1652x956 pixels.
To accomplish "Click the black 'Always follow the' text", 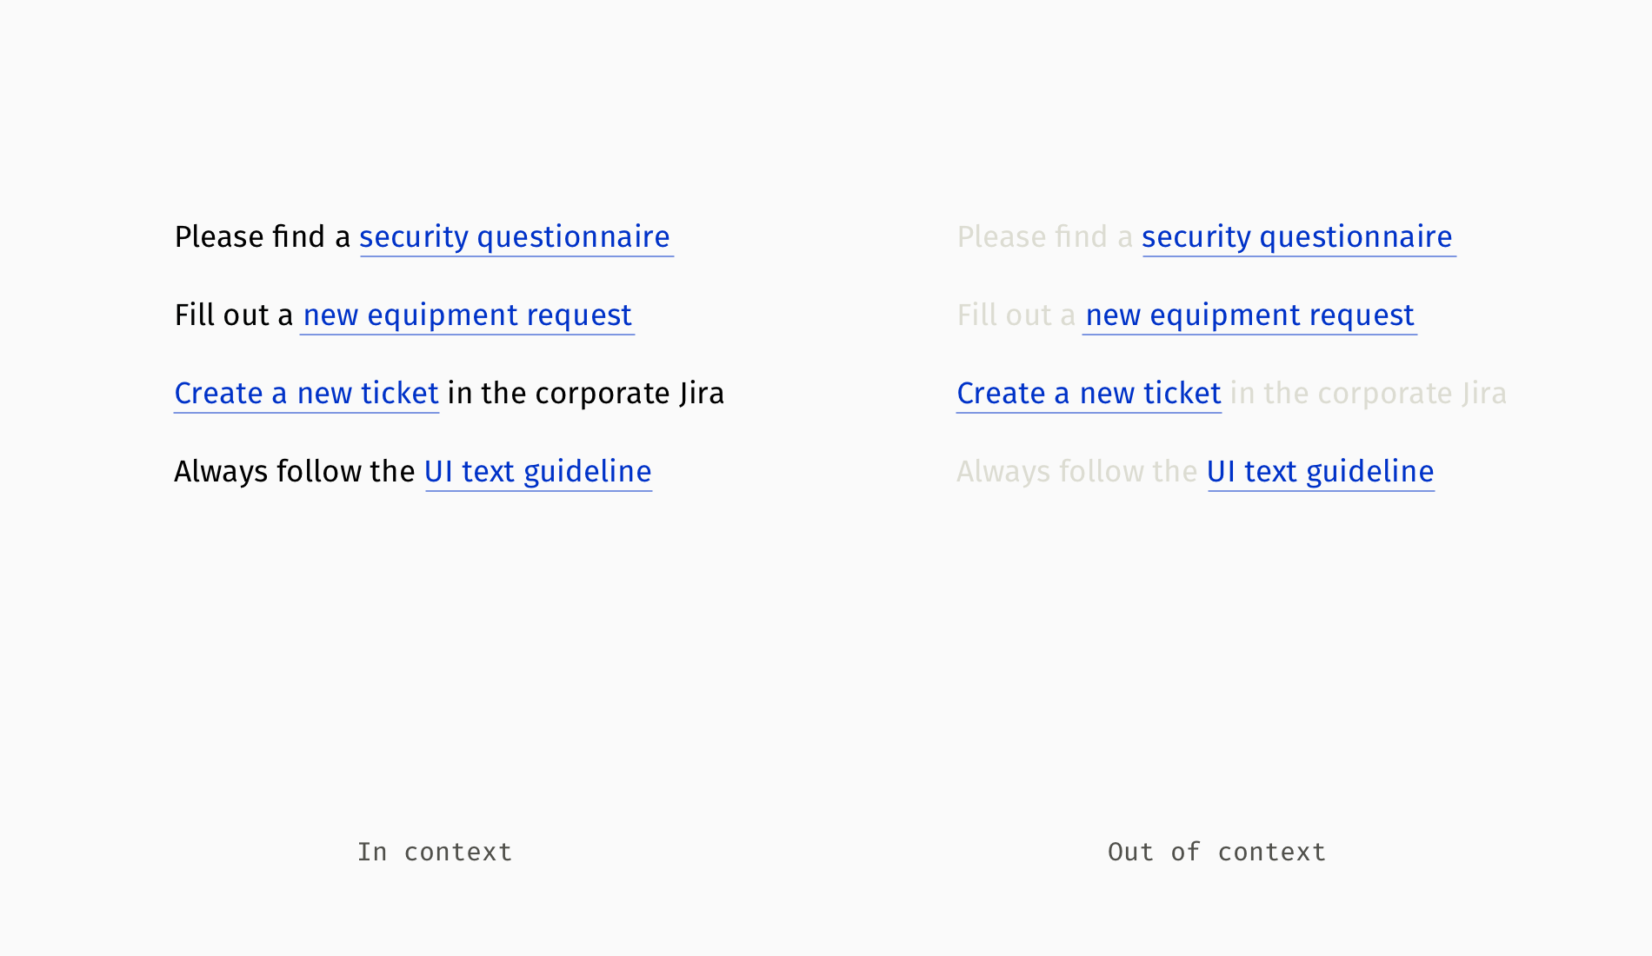I will tap(294, 472).
